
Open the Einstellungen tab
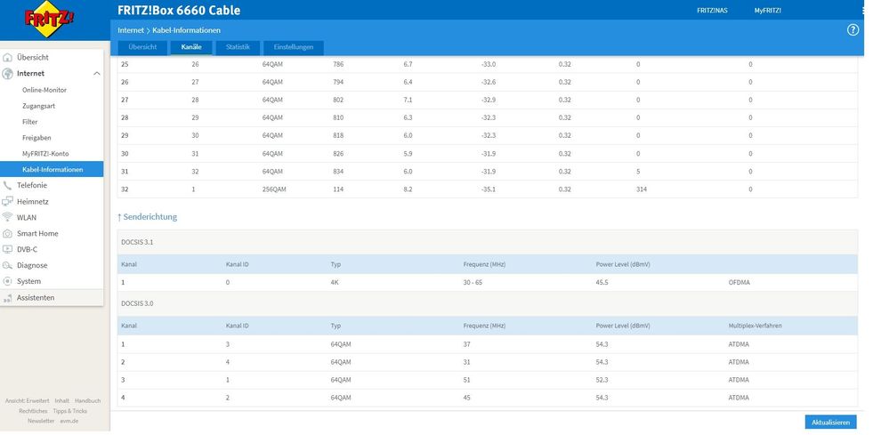pos(293,47)
